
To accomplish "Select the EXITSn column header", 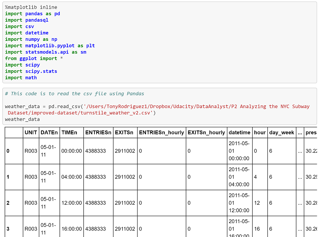I will pyautogui.click(x=124, y=132).
